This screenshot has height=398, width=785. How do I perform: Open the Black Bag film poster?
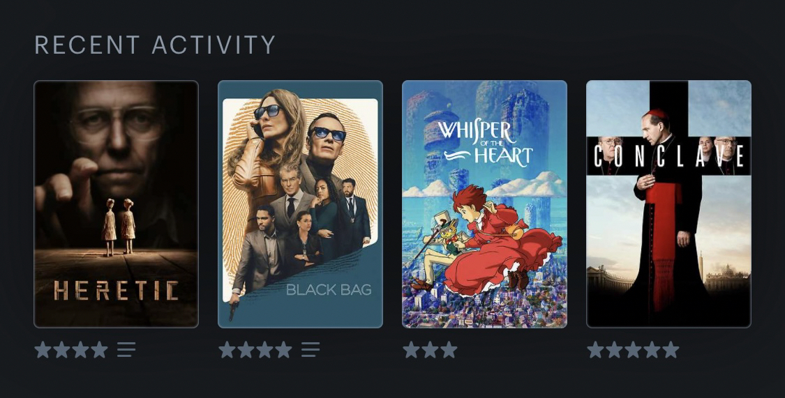point(300,204)
